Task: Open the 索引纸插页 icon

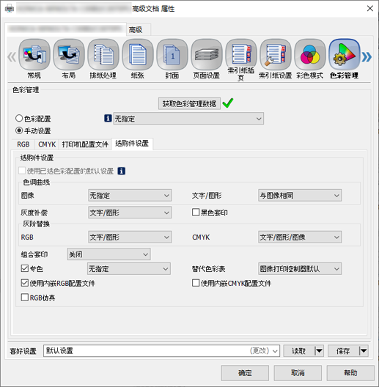Action: tap(241, 54)
